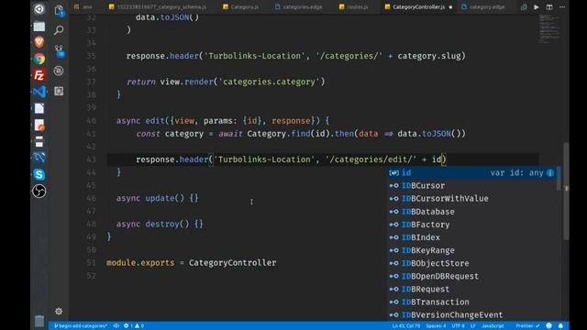Choose IDBTransaction from suggestions
587x330 pixels.
471,302
